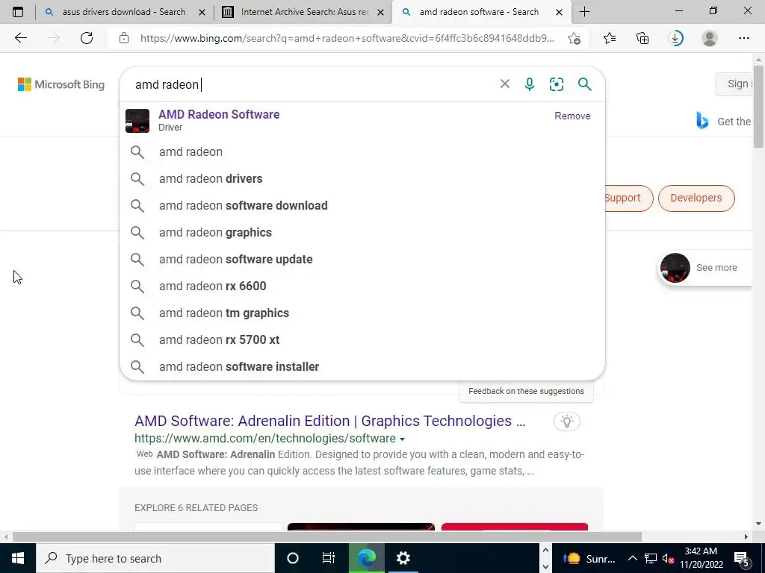Screen dimensions: 765x573
Task: Click the muted volume tray icon
Action: tap(667, 558)
